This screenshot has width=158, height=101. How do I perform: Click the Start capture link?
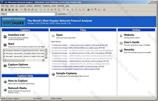[x=11, y=44]
